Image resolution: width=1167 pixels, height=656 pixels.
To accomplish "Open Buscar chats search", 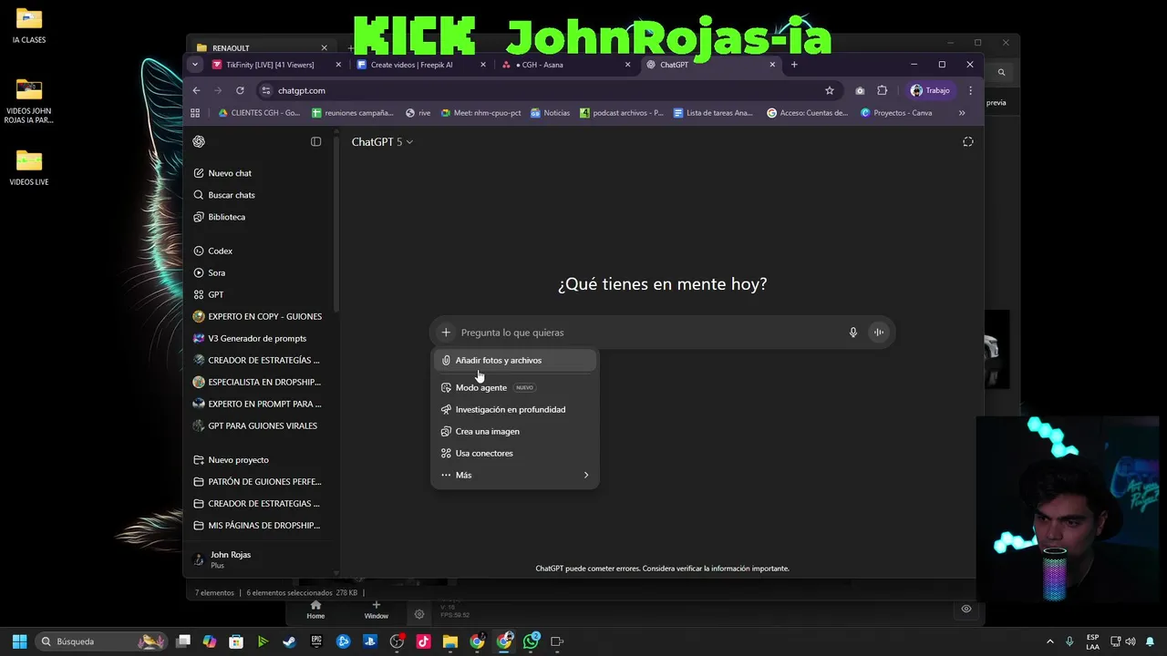I will click(232, 195).
